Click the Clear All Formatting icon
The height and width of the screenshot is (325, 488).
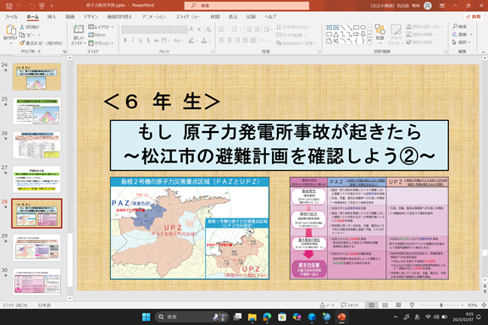pos(208,30)
